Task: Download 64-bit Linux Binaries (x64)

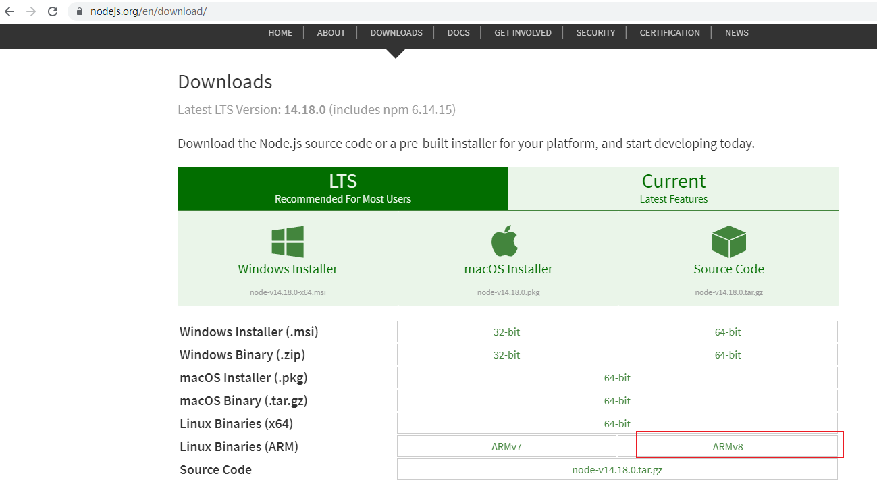Action: tap(617, 423)
